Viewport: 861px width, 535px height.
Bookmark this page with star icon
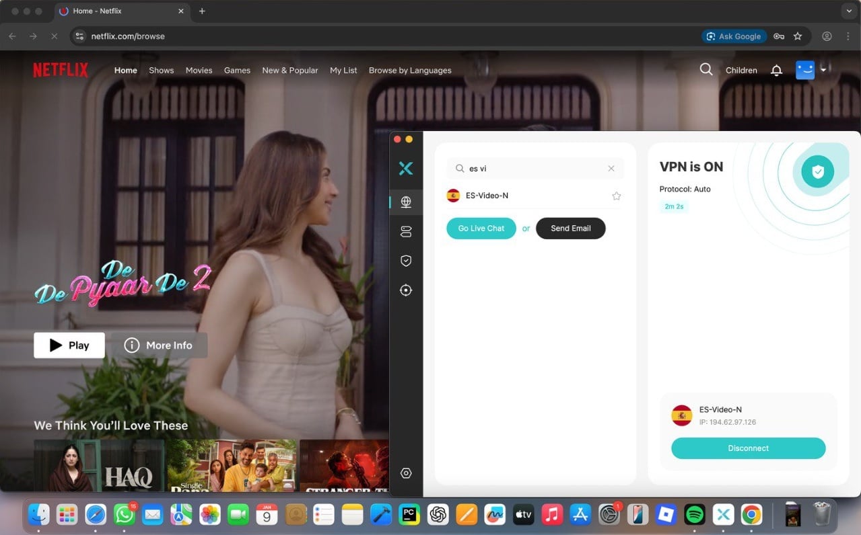(x=798, y=36)
